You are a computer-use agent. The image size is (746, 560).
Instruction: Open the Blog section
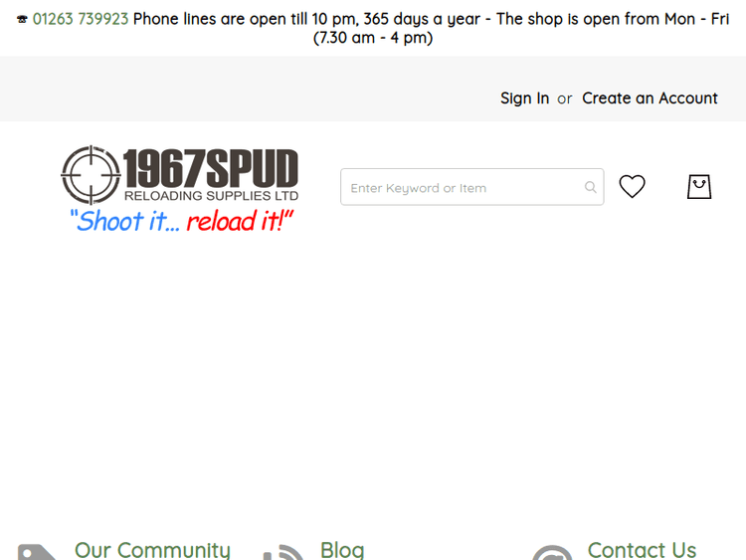[x=342, y=550]
